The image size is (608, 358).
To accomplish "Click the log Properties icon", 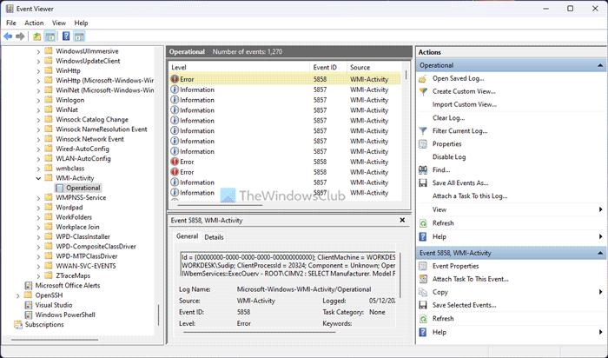I will coord(423,144).
